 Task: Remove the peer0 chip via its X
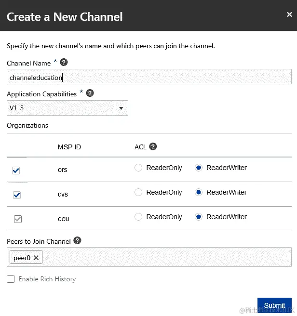[x=36, y=258]
